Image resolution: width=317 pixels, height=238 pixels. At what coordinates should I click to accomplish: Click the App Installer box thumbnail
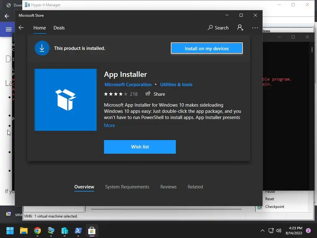click(66, 100)
